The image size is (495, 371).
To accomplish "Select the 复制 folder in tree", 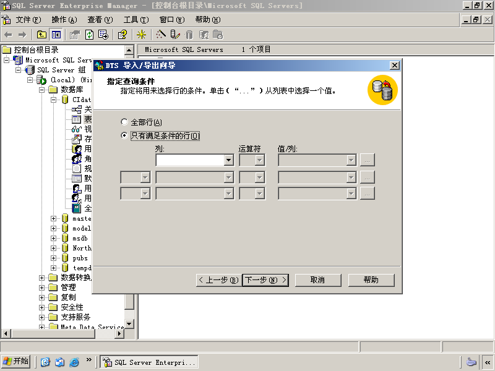I will (x=68, y=297).
